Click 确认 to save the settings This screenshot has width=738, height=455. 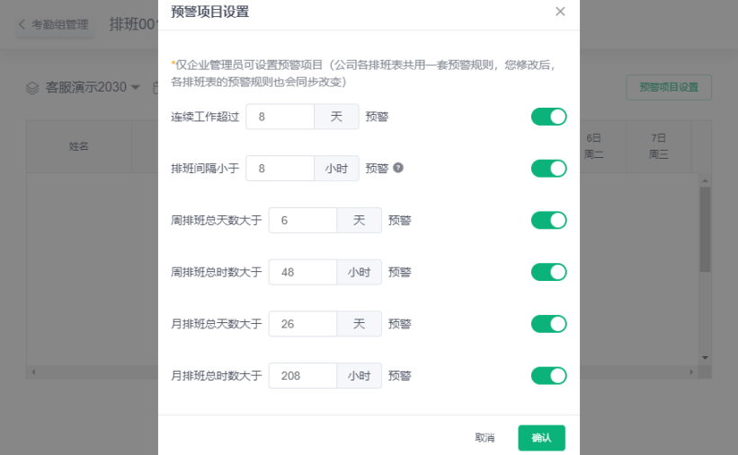pyautogui.click(x=541, y=438)
